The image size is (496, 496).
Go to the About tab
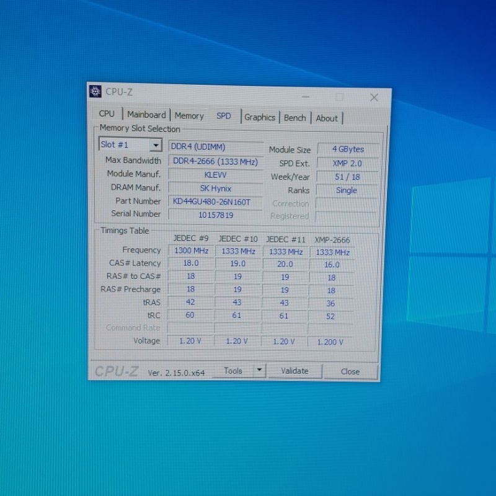click(327, 118)
